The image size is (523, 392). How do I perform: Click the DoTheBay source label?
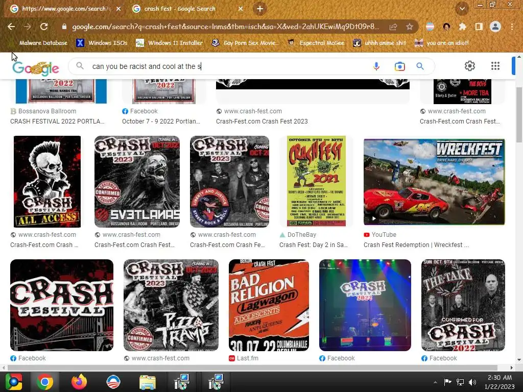tap(301, 235)
